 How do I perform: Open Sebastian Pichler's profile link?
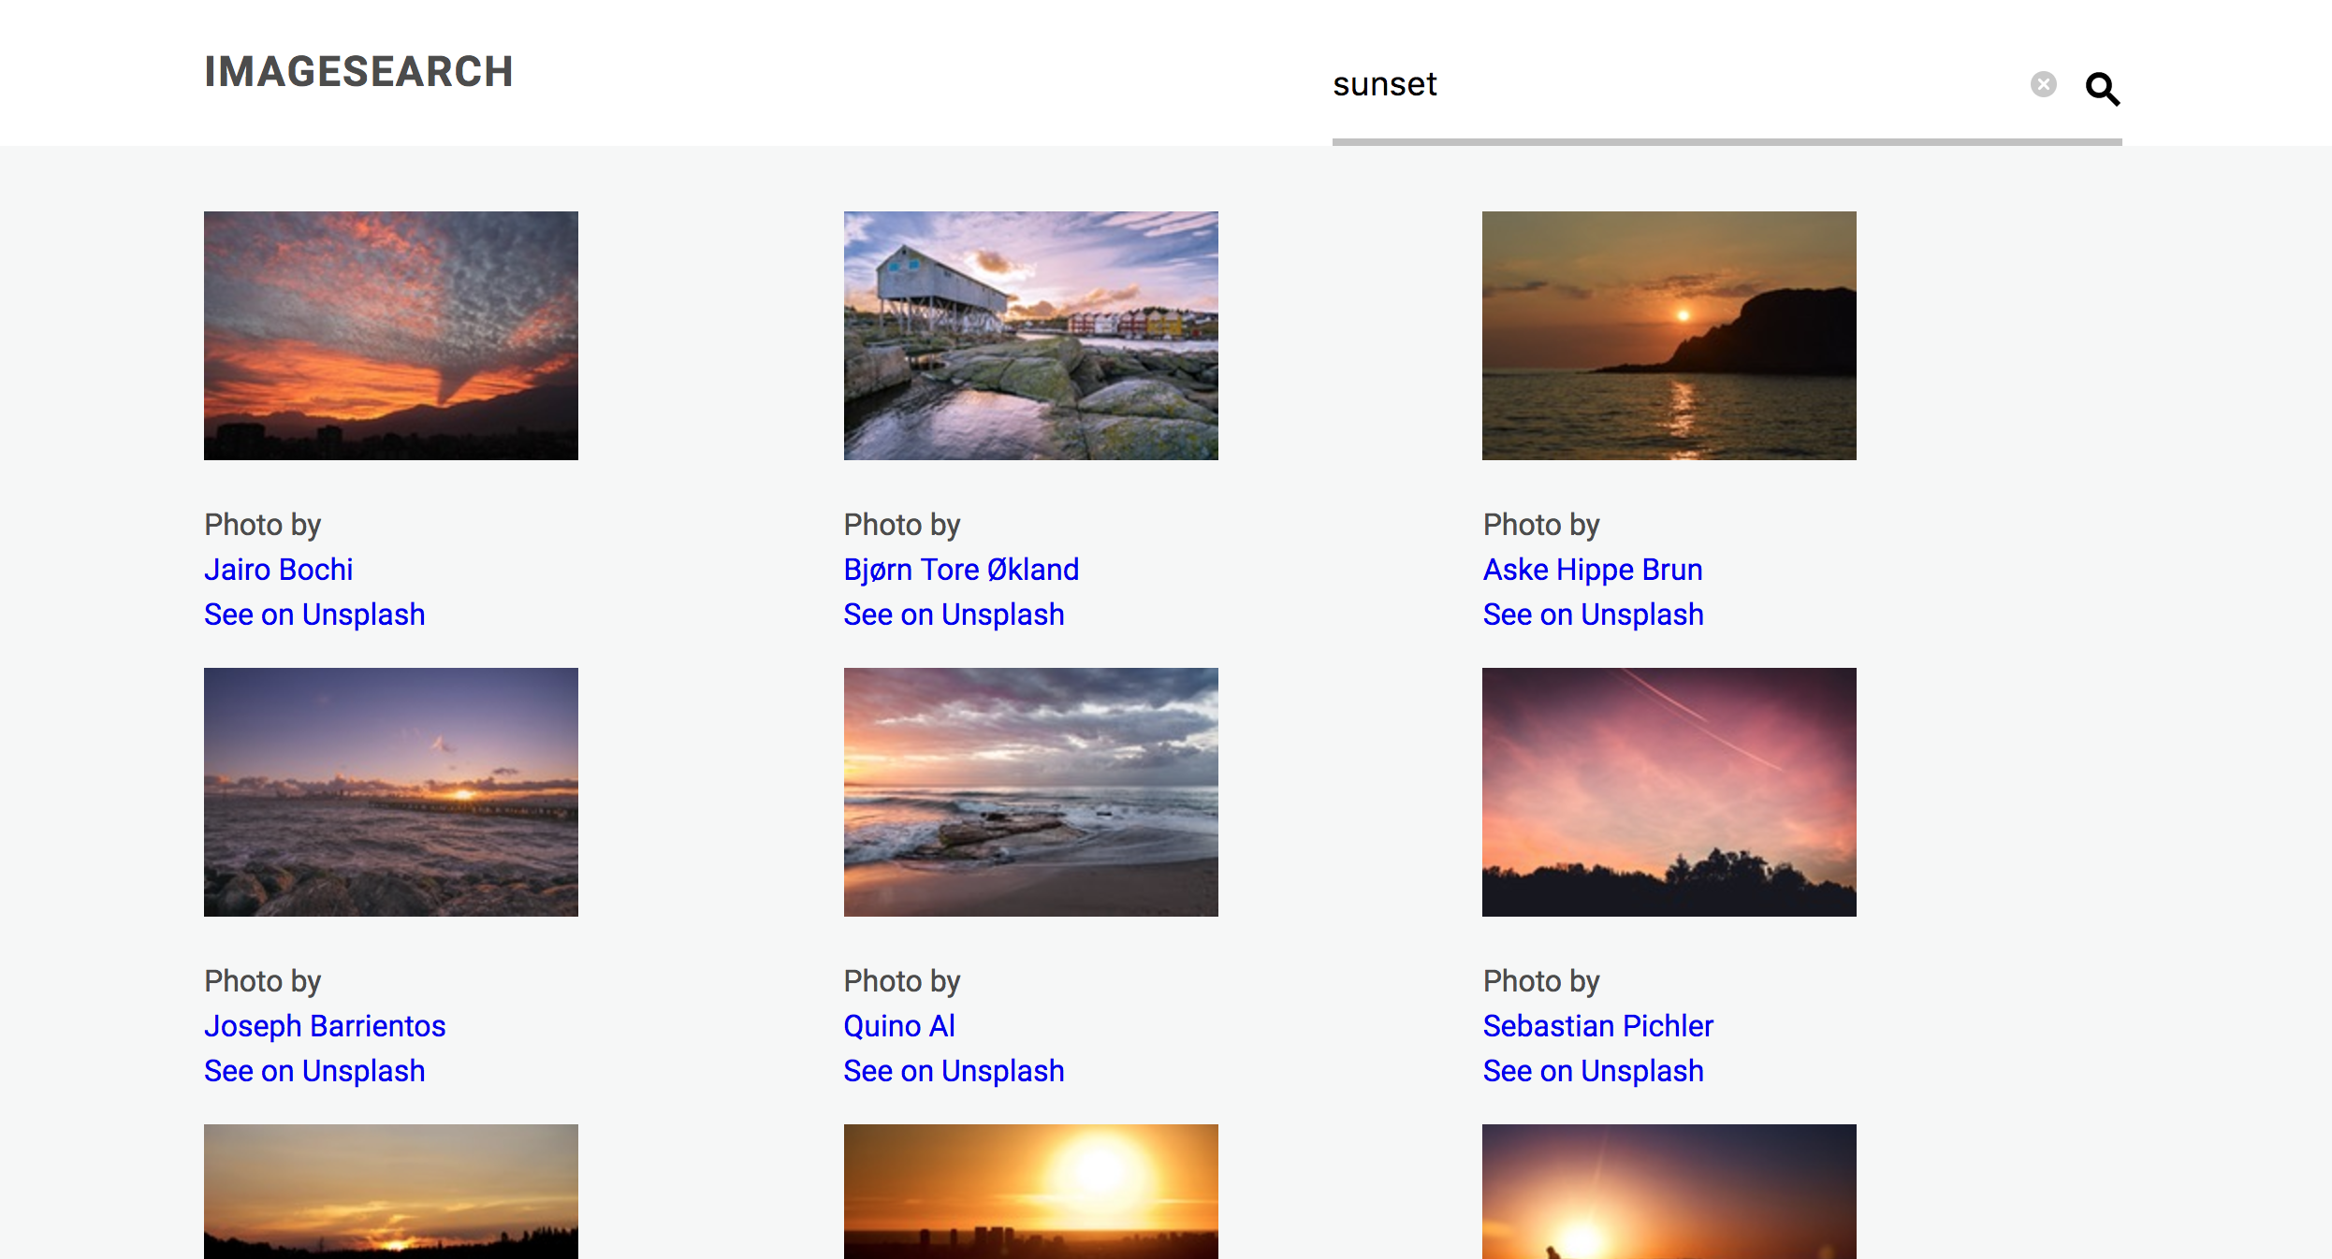[x=1597, y=1026]
